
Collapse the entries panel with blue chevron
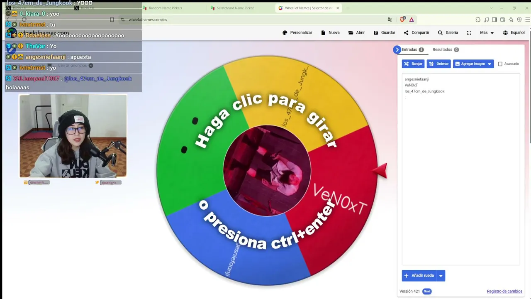tap(397, 49)
